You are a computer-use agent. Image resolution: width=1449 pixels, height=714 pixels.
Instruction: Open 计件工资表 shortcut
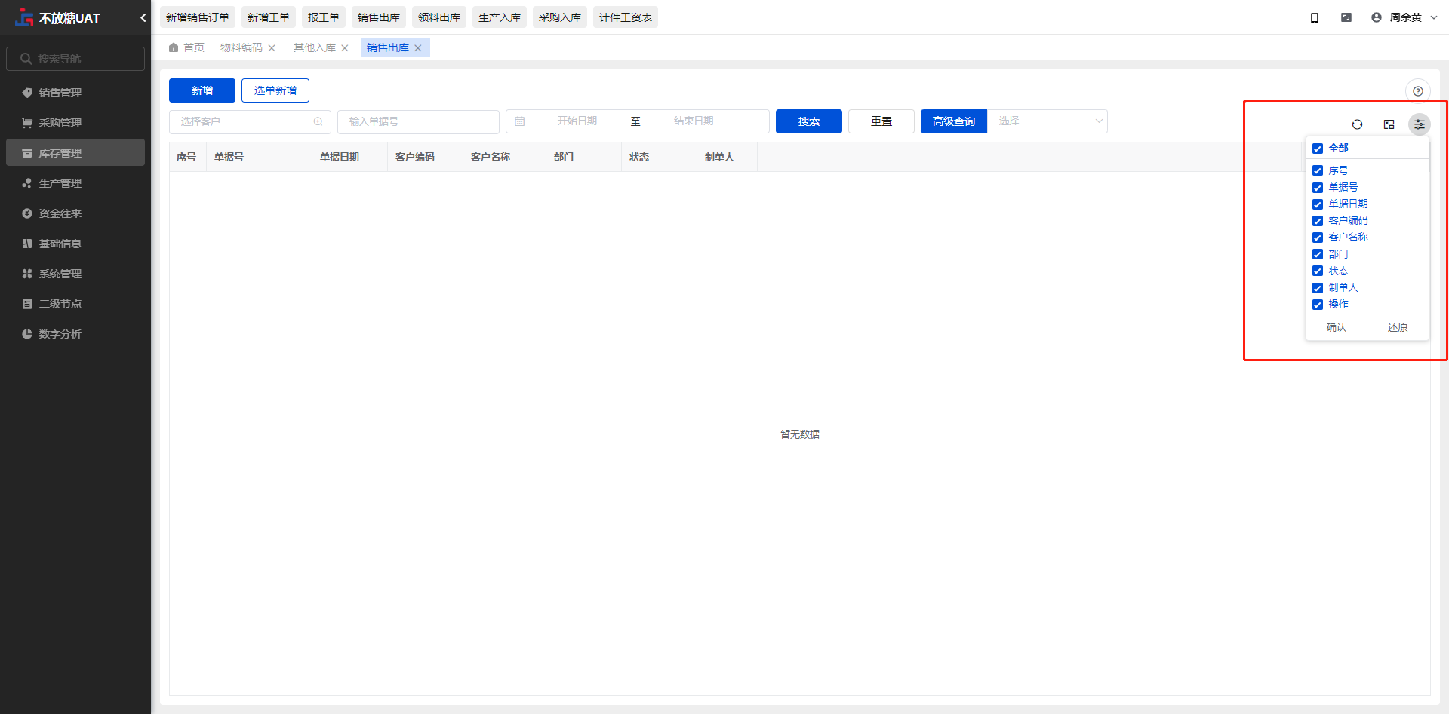(626, 17)
